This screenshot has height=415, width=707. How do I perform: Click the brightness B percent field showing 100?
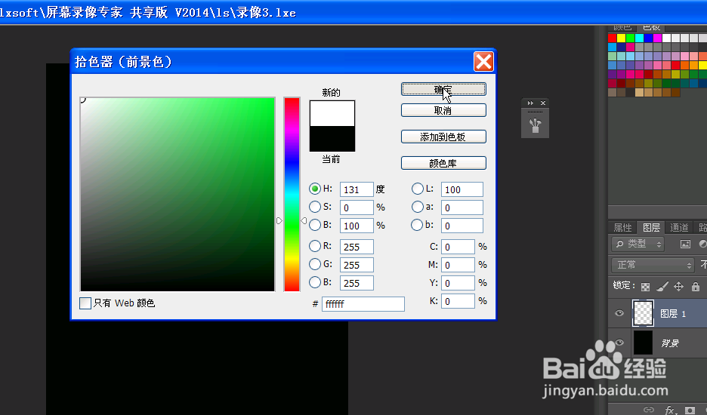point(357,226)
